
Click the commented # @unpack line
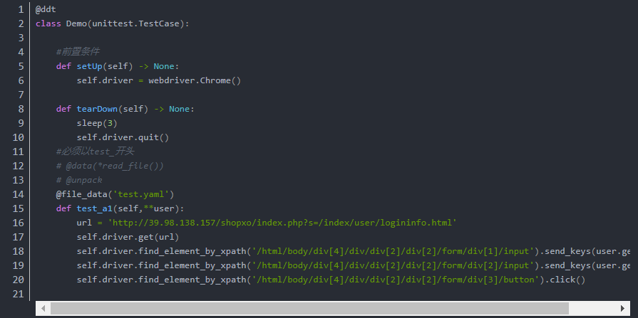[79, 180]
